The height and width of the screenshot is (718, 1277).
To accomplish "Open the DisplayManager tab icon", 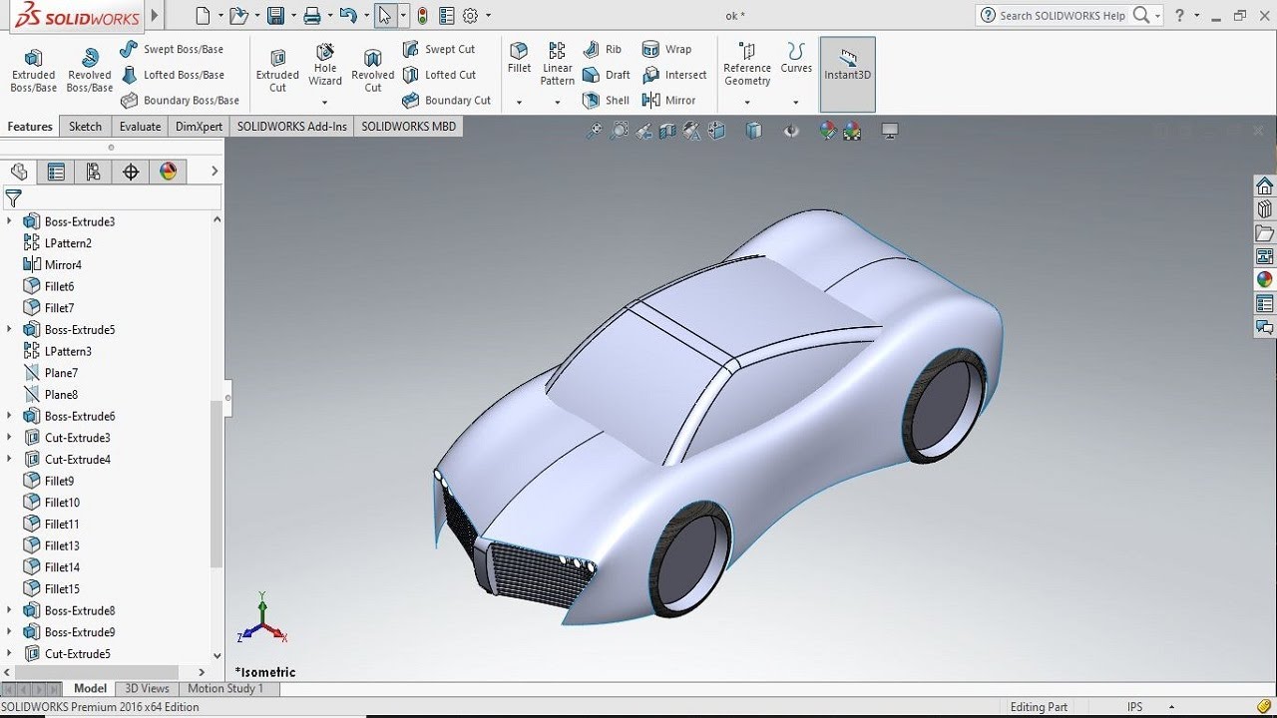I will 168,172.
